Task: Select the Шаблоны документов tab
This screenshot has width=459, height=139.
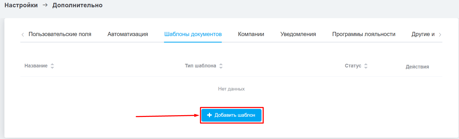Action: click(193, 34)
